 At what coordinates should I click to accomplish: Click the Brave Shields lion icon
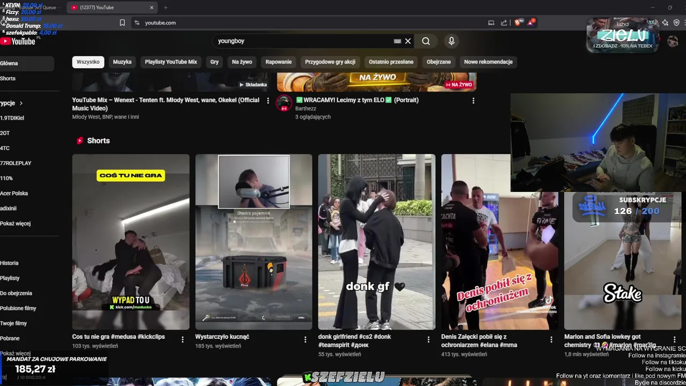pos(517,23)
